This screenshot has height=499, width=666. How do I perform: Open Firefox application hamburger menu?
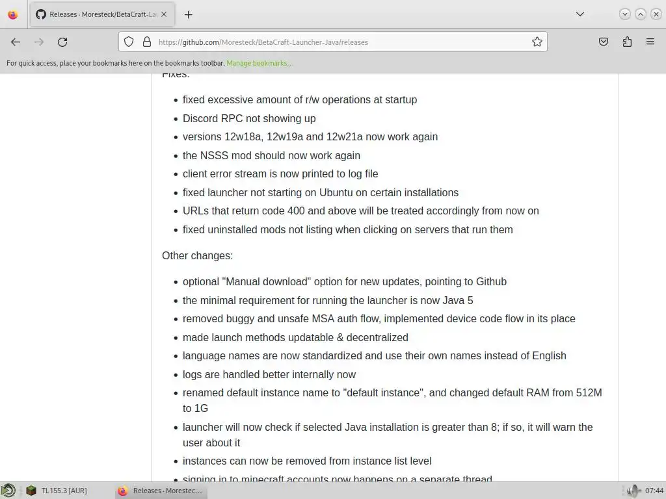pos(650,42)
